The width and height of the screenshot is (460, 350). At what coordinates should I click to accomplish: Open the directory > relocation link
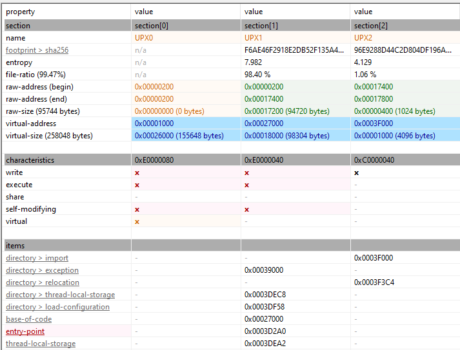43,282
